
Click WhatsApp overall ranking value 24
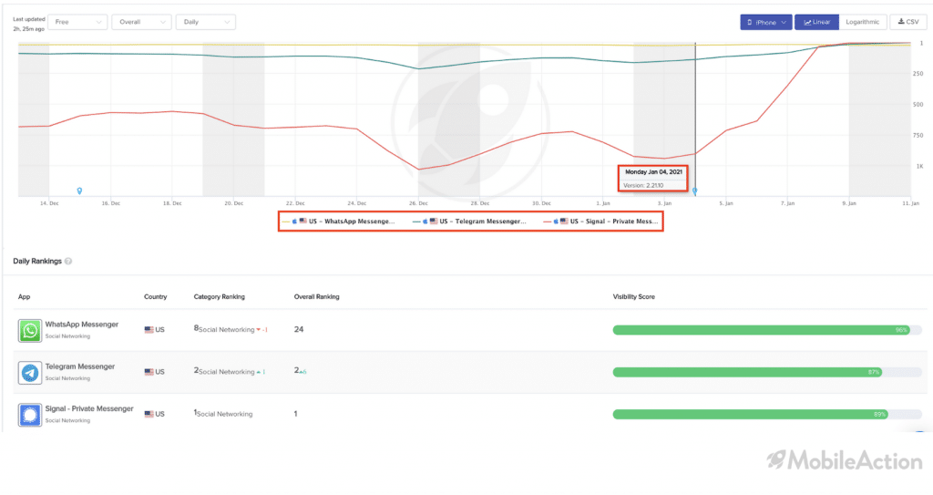pyautogui.click(x=299, y=329)
